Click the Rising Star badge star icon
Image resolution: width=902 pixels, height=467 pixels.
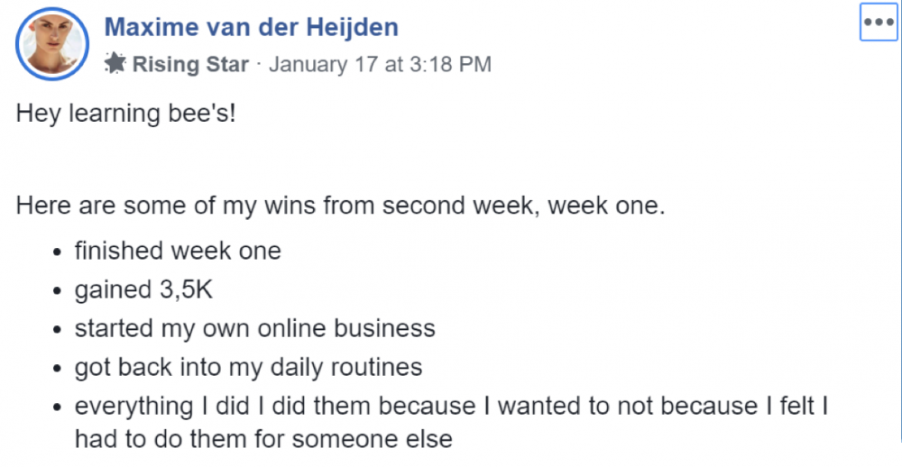(115, 63)
